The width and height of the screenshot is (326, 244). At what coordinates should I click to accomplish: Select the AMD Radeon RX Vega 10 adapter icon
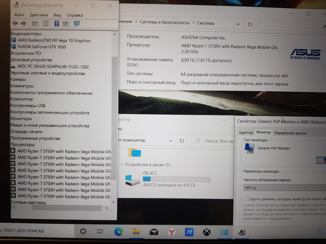[13, 40]
